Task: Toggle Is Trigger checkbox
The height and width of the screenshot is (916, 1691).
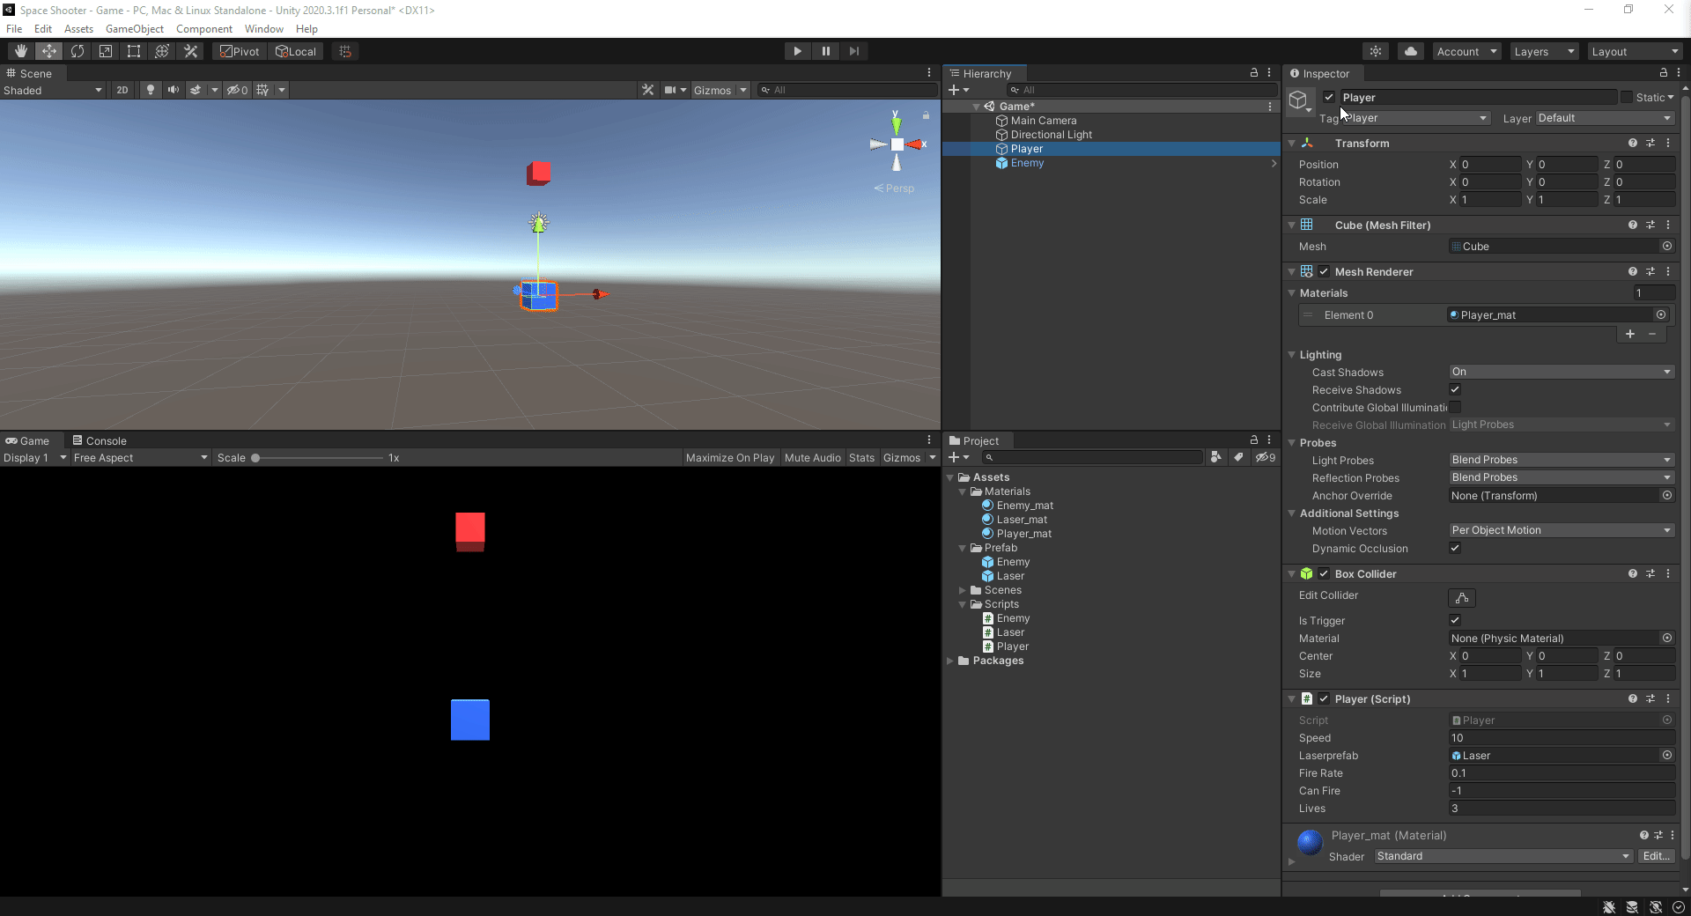Action: point(1455,620)
